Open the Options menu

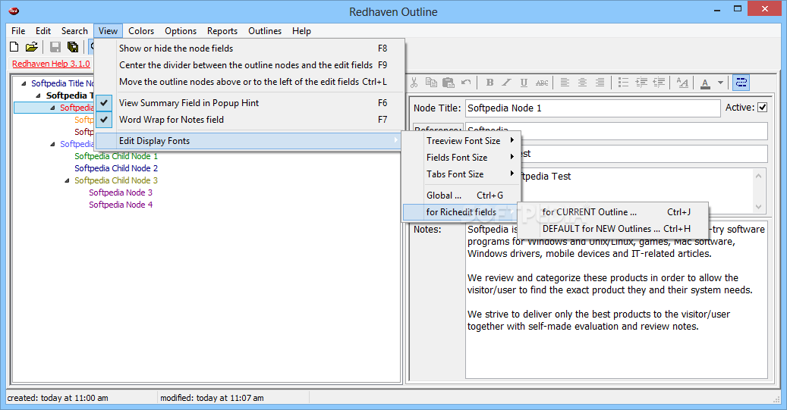pos(181,30)
